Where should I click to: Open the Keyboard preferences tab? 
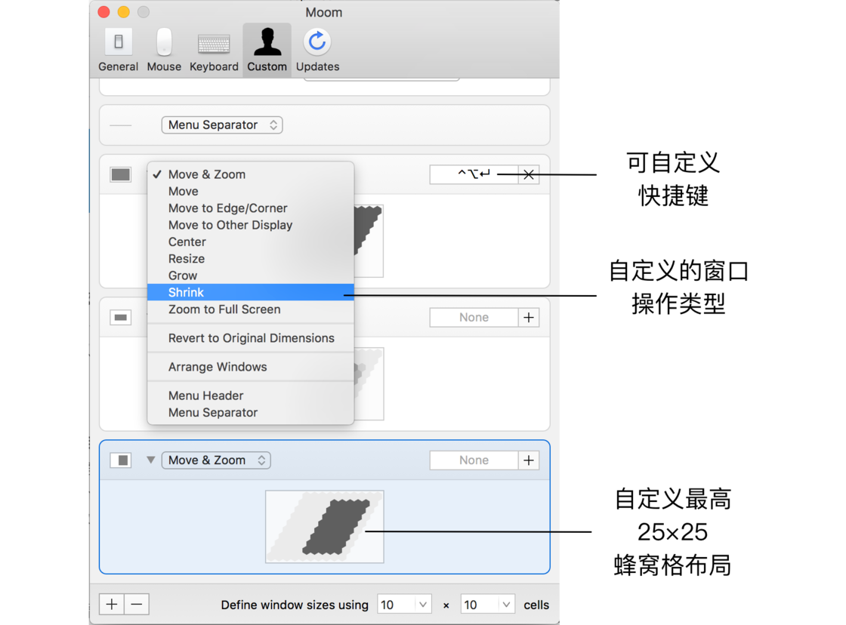click(x=214, y=50)
